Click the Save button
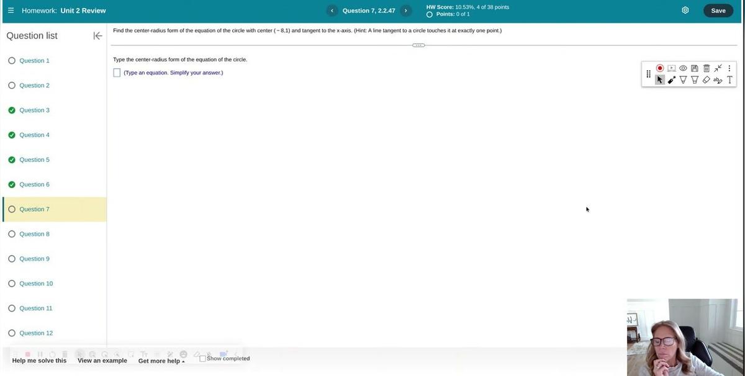Screen dimensions: 745x376 coord(718,11)
